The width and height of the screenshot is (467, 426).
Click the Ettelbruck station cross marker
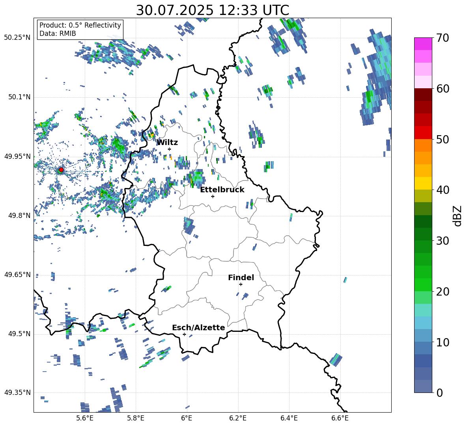213,196
